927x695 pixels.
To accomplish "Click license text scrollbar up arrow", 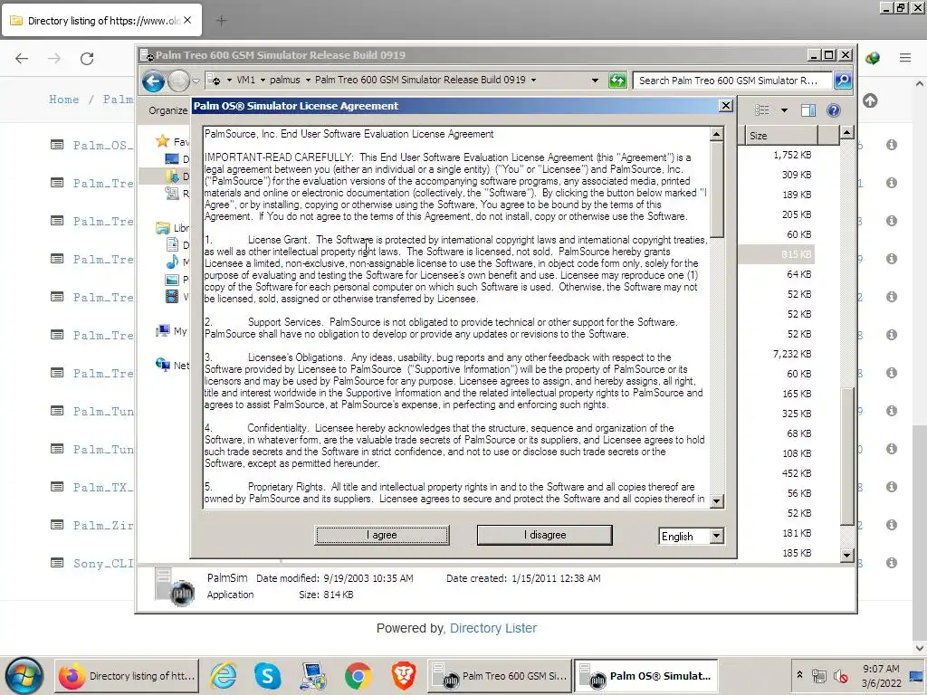I will tap(717, 134).
